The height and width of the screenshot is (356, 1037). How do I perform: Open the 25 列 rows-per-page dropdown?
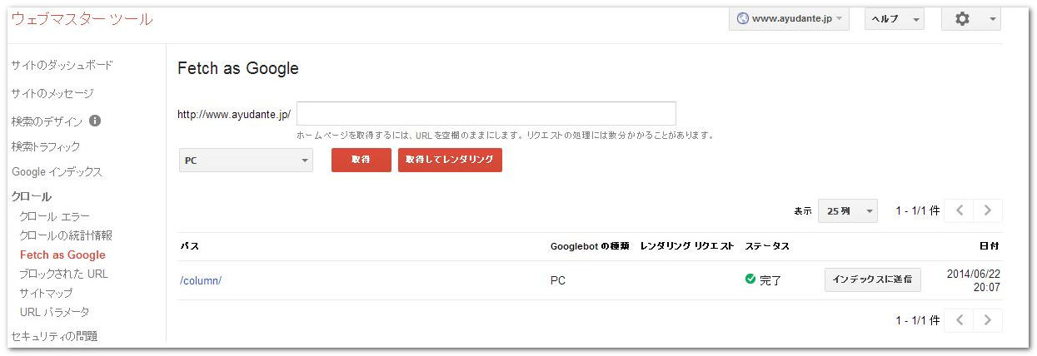click(x=848, y=211)
